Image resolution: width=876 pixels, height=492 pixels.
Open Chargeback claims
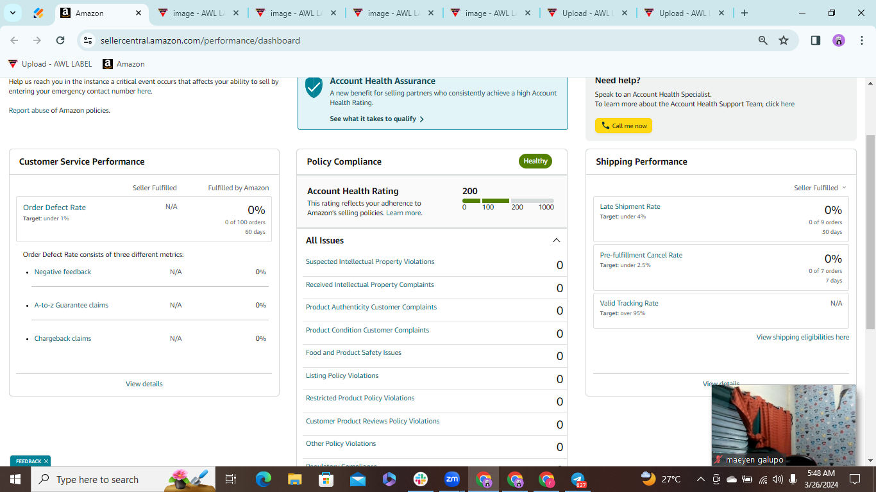click(x=63, y=338)
